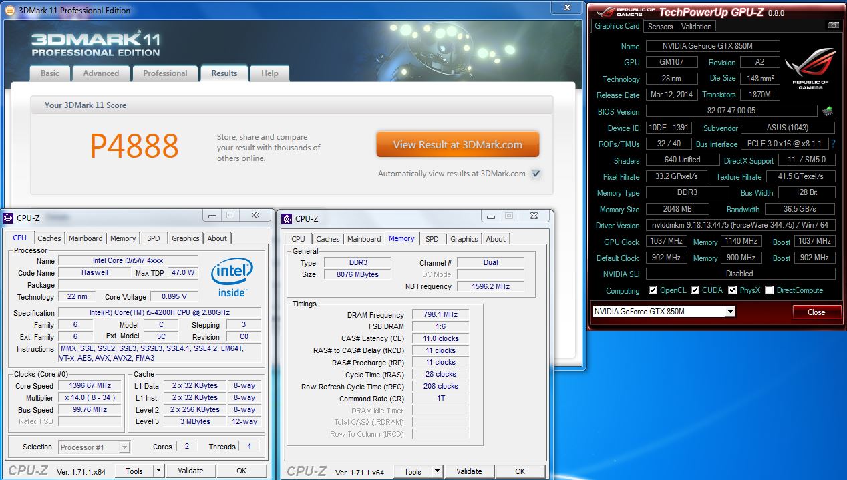Switch to the Basic tab in 3DMark
Image resolution: width=847 pixels, height=480 pixels.
(50, 73)
